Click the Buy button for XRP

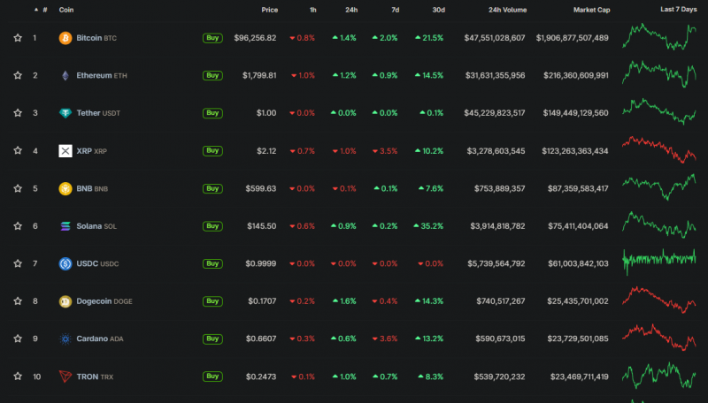[x=212, y=150]
